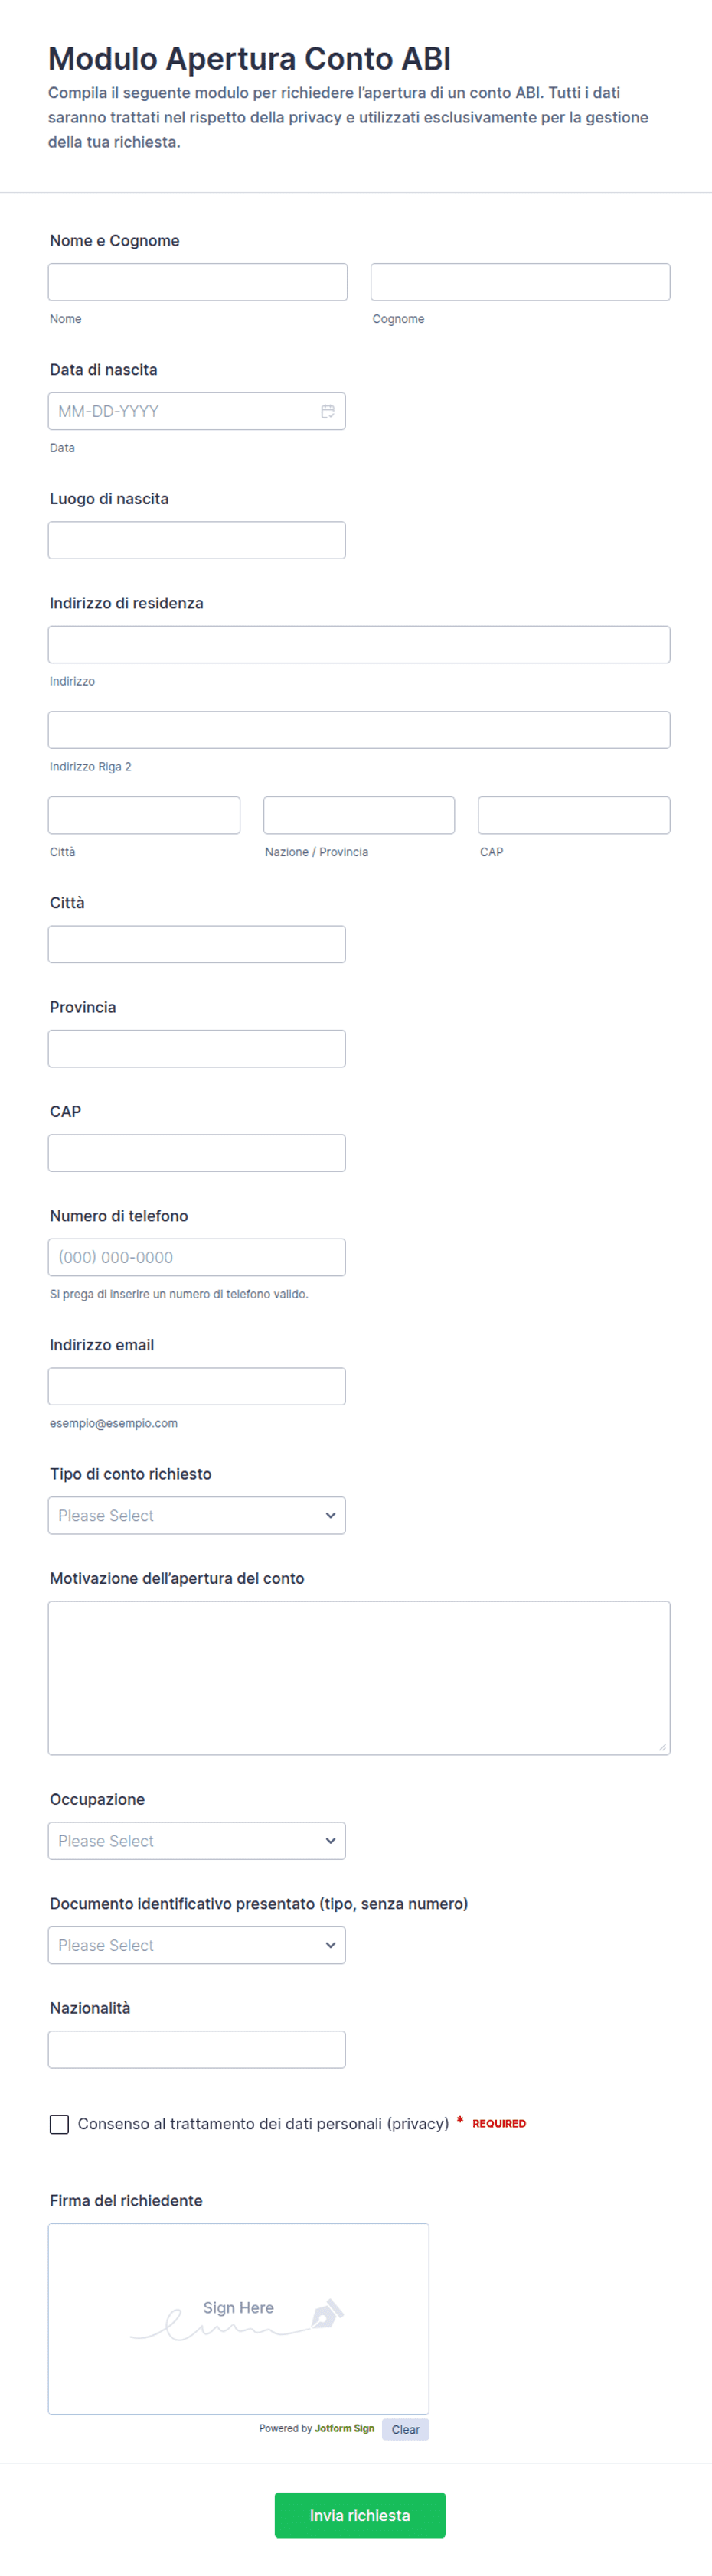Follow the Jotform Sign link
This screenshot has width=712, height=2576.
point(344,2428)
